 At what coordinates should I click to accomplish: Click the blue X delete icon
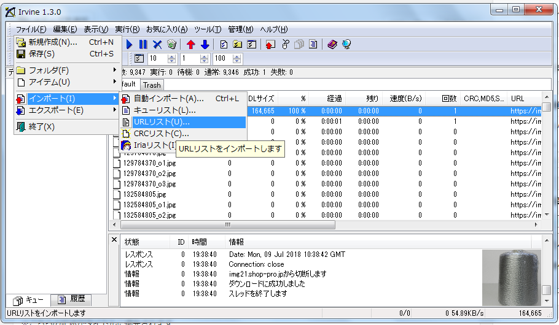point(157,44)
